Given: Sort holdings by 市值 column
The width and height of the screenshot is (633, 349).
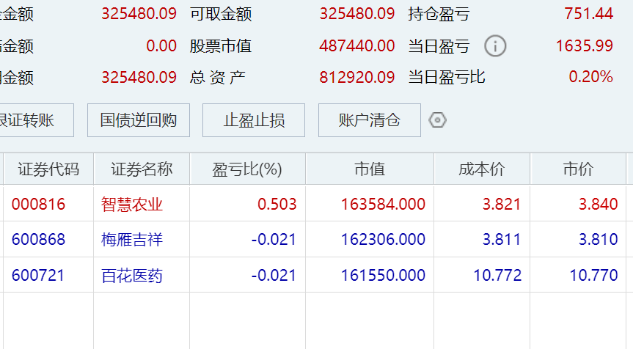Looking at the screenshot, I should pos(370,169).
